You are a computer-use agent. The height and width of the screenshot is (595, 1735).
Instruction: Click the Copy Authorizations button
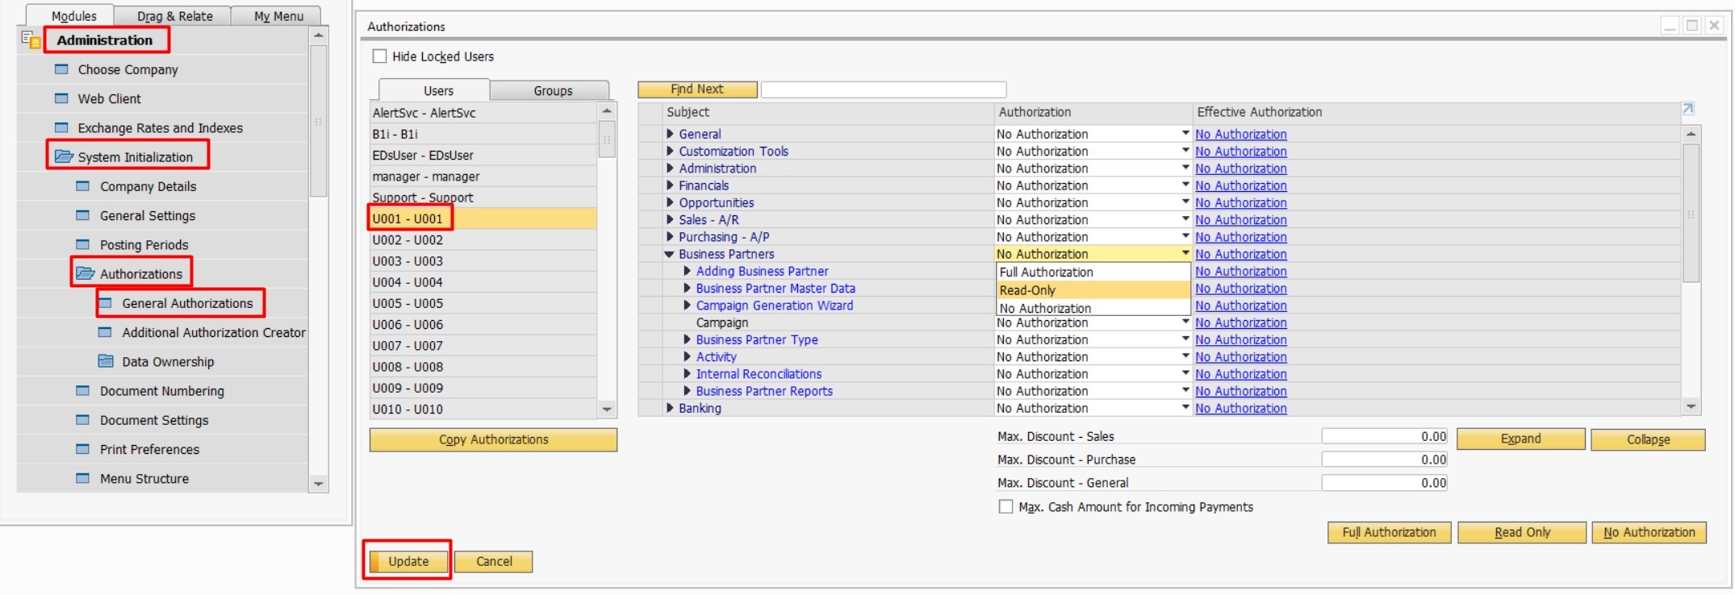click(x=493, y=439)
